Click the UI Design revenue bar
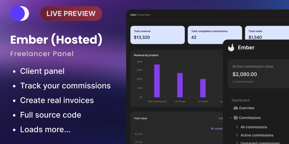This screenshot has width=289, height=144. coord(203,88)
